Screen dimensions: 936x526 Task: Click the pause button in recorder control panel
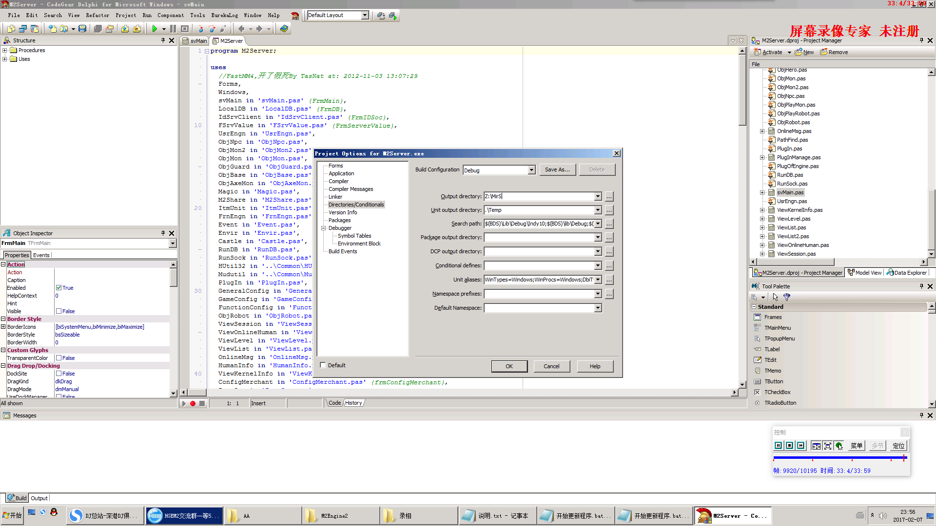point(779,445)
